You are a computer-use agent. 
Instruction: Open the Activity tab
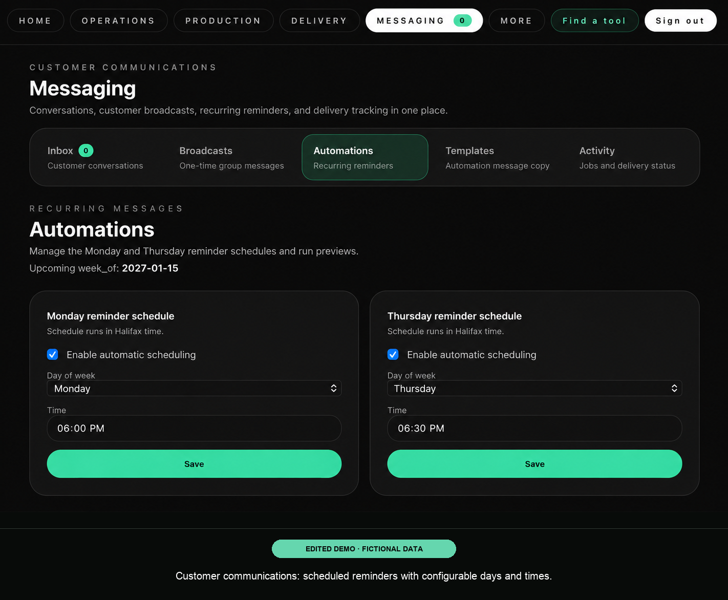(x=631, y=157)
